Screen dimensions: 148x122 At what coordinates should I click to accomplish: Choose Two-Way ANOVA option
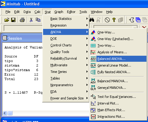pyautogui.click(x=118, y=45)
